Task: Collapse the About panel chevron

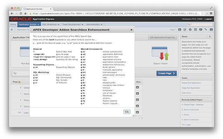Action: pos(210,36)
